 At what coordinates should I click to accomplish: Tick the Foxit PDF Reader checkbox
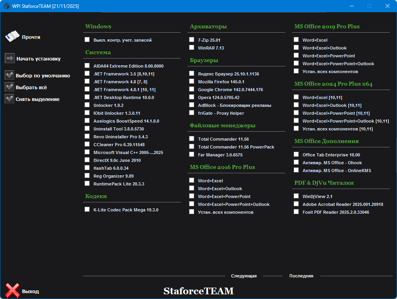[x=296, y=212]
